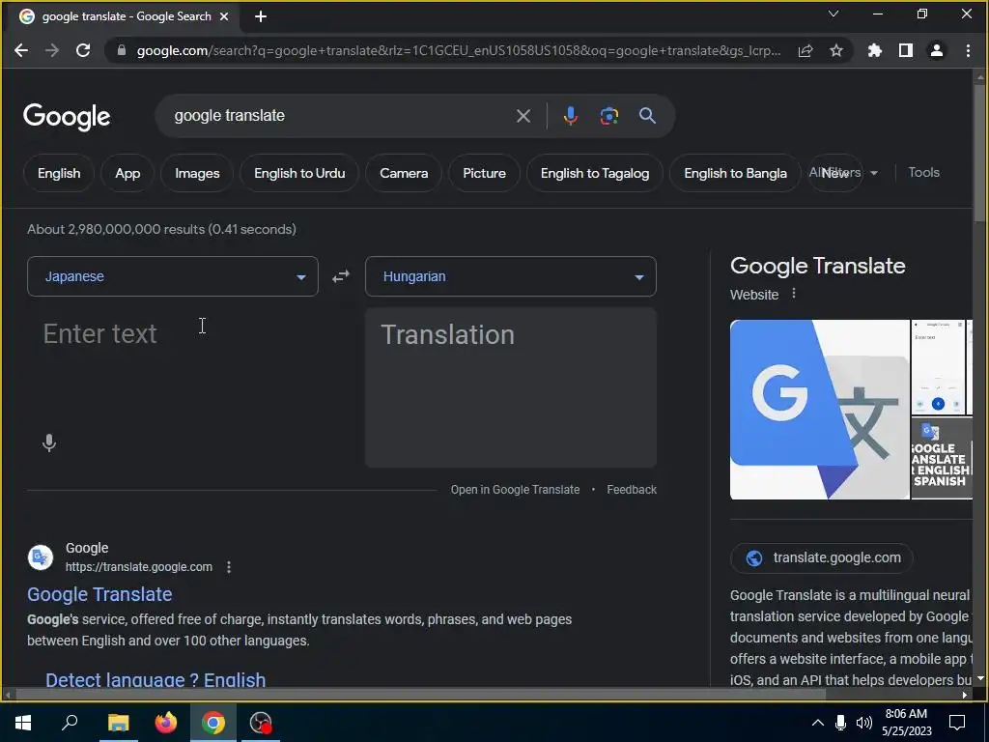The image size is (989, 742).
Task: Open the Windows Start menu
Action: click(x=23, y=723)
